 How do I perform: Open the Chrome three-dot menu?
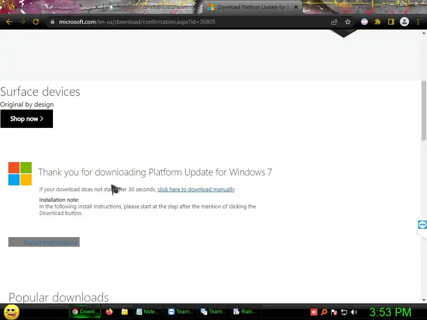418,22
